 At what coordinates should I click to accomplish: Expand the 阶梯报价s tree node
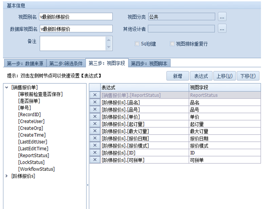point(7,176)
